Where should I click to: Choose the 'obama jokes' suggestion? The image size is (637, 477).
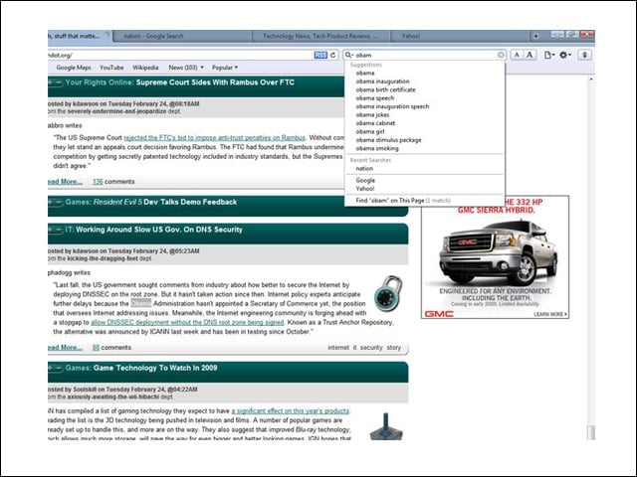point(425,115)
